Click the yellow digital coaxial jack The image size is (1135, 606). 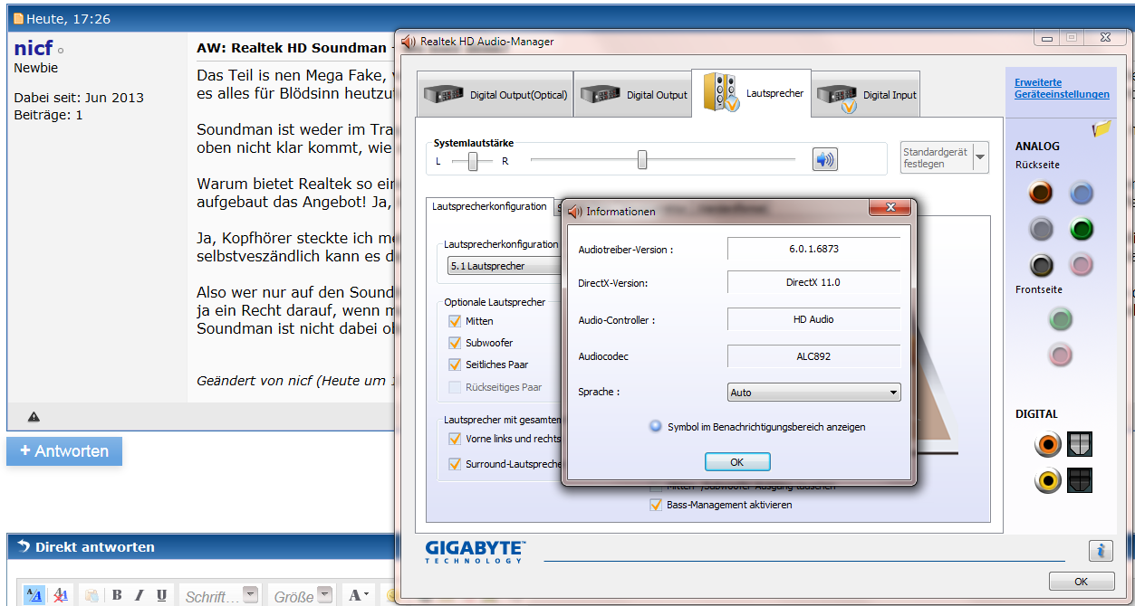pyautogui.click(x=1048, y=480)
